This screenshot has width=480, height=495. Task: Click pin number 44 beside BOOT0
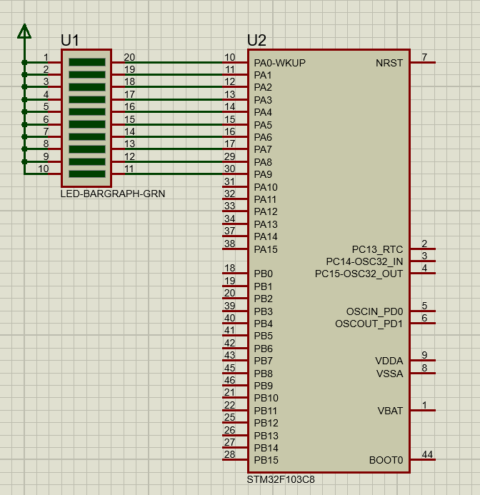[427, 454]
